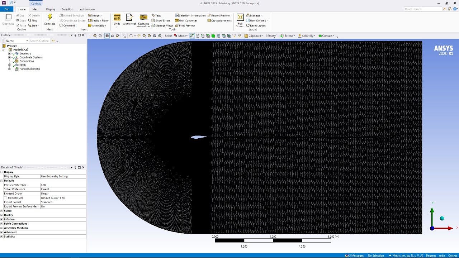The width and height of the screenshot is (459, 258).
Task: Open Report Preview
Action: 219,15
